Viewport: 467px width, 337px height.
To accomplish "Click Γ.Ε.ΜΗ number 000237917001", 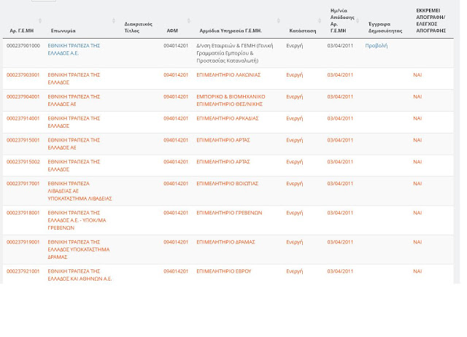I will 23,183.
